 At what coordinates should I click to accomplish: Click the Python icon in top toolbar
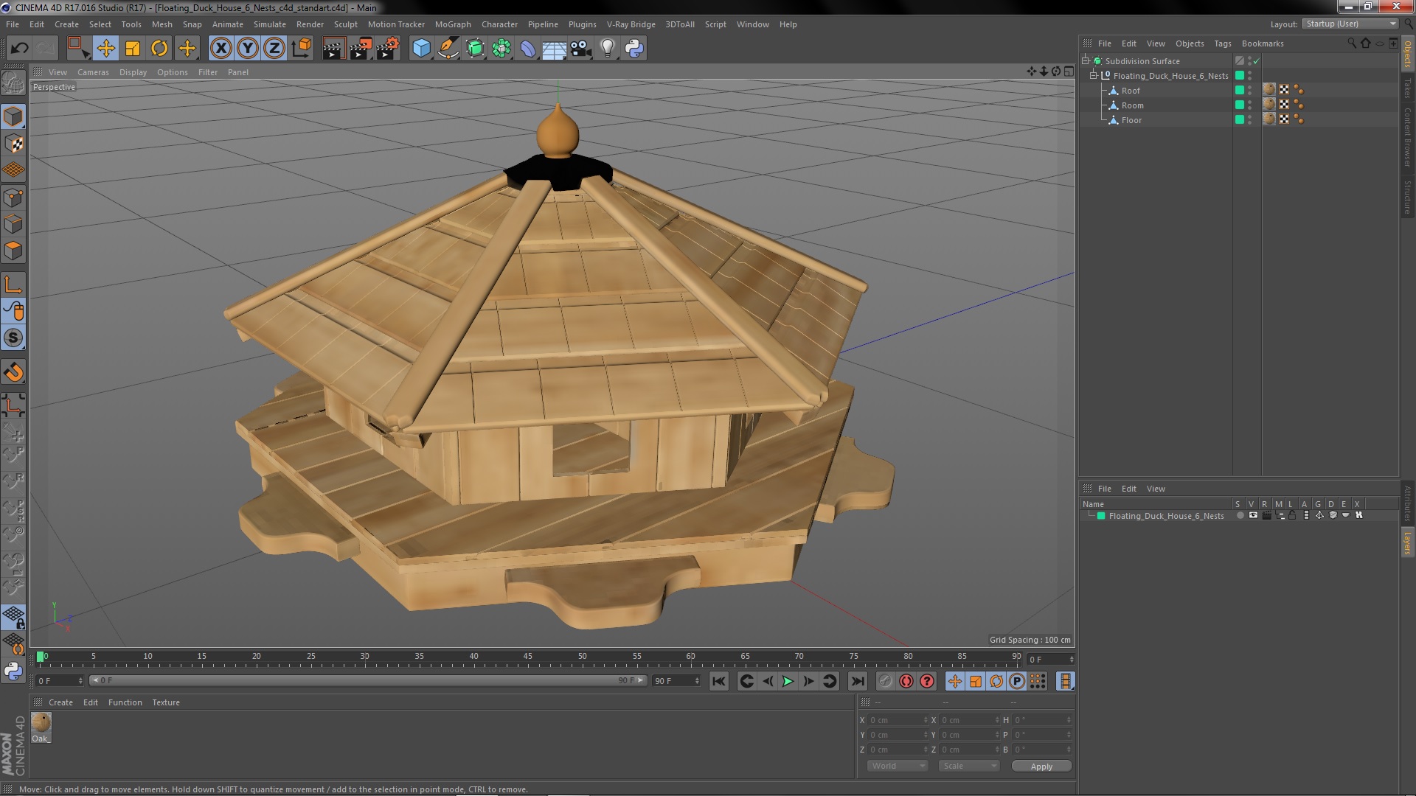(x=634, y=49)
